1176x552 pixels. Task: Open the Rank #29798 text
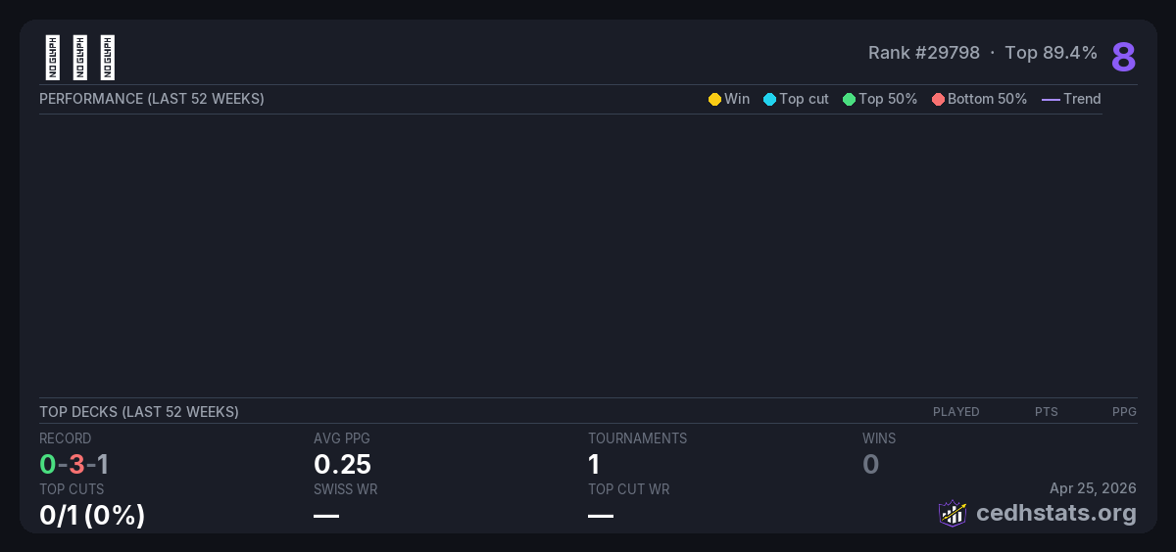(x=923, y=53)
